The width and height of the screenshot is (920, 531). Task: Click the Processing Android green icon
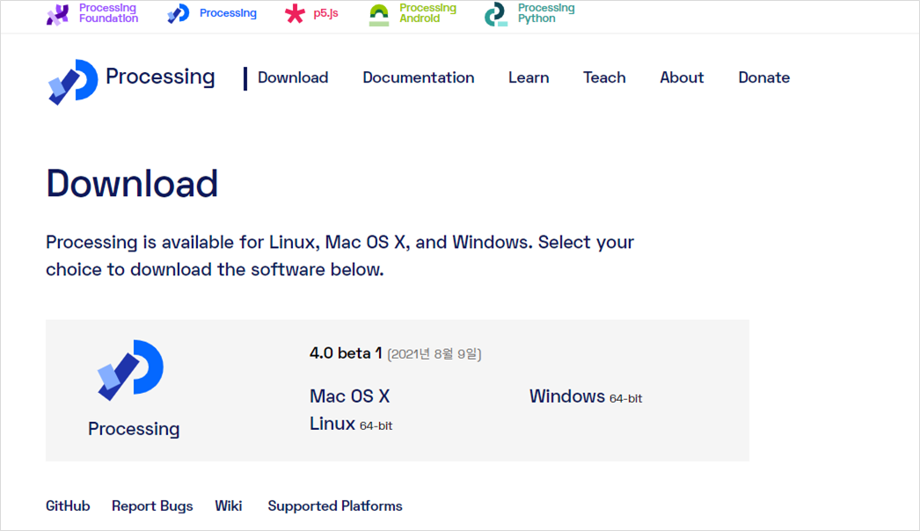click(x=379, y=15)
